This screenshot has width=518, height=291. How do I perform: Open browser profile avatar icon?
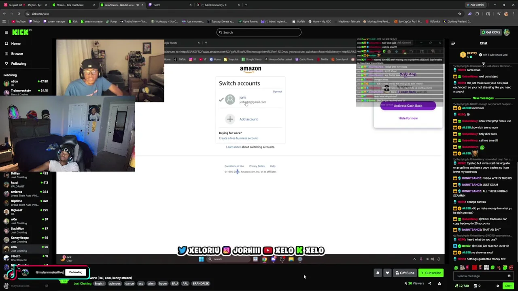(506, 14)
